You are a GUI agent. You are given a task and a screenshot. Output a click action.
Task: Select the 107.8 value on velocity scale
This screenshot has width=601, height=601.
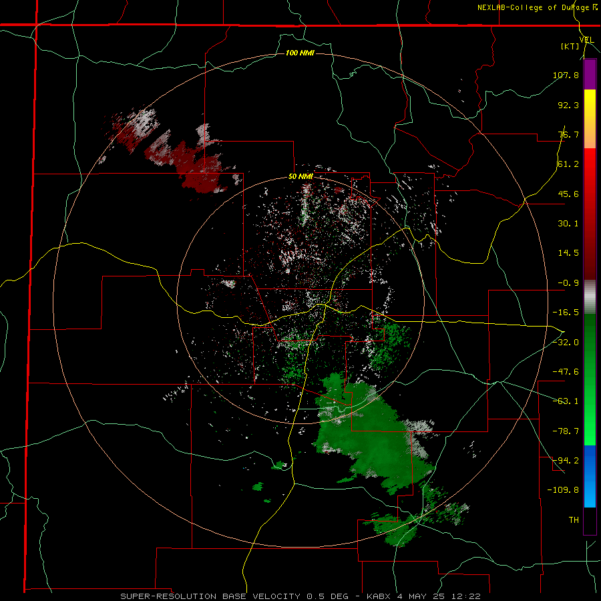[x=566, y=75]
